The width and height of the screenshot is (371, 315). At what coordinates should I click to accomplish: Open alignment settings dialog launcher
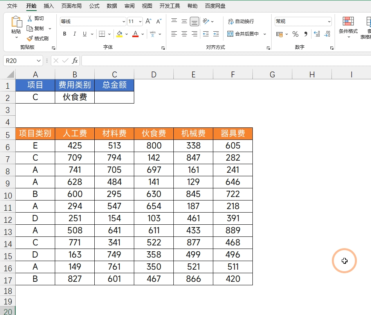[x=268, y=48]
